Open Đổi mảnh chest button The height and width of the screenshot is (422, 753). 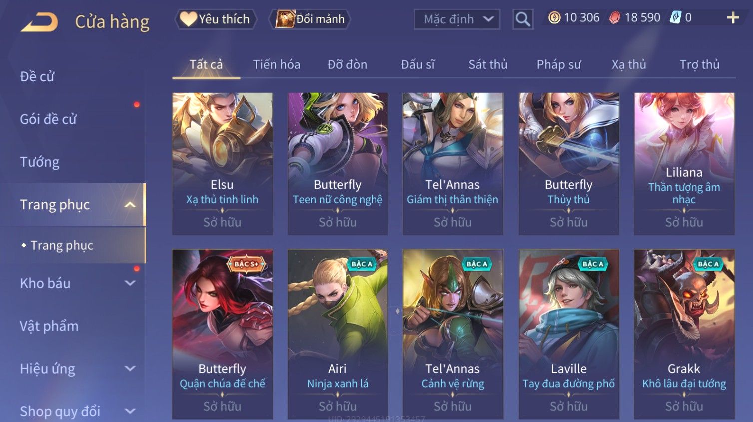click(310, 19)
